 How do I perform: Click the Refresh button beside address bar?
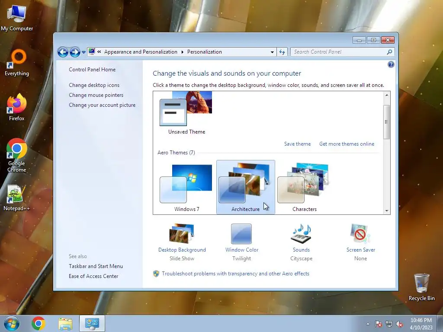[x=282, y=52]
